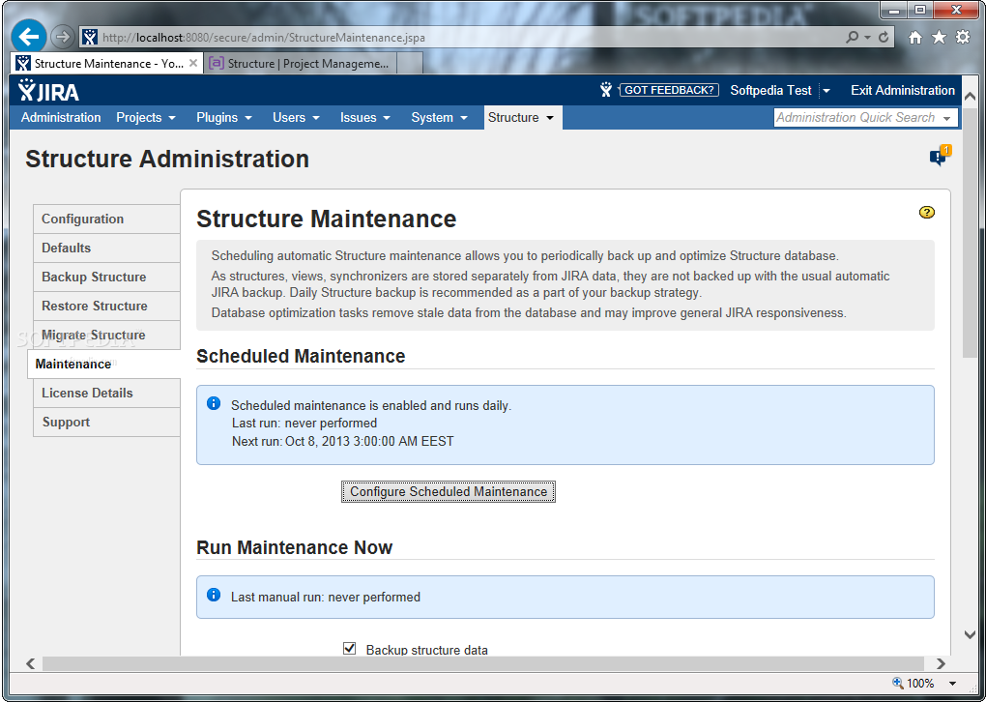Click the Exit Administration link
The image size is (986, 702).
(902, 90)
